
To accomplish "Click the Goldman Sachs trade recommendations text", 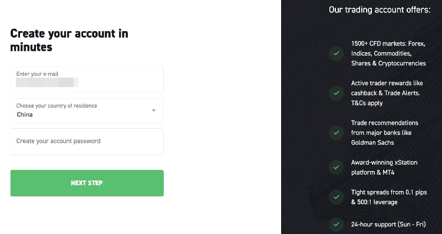I will [384, 133].
